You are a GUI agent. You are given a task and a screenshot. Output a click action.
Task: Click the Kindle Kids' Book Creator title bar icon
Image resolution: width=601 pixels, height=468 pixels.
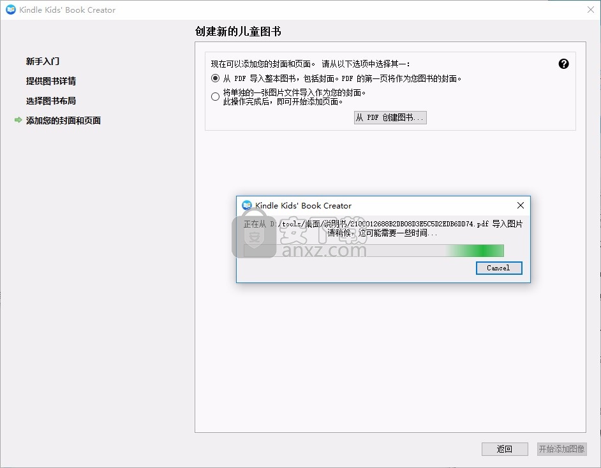point(11,10)
